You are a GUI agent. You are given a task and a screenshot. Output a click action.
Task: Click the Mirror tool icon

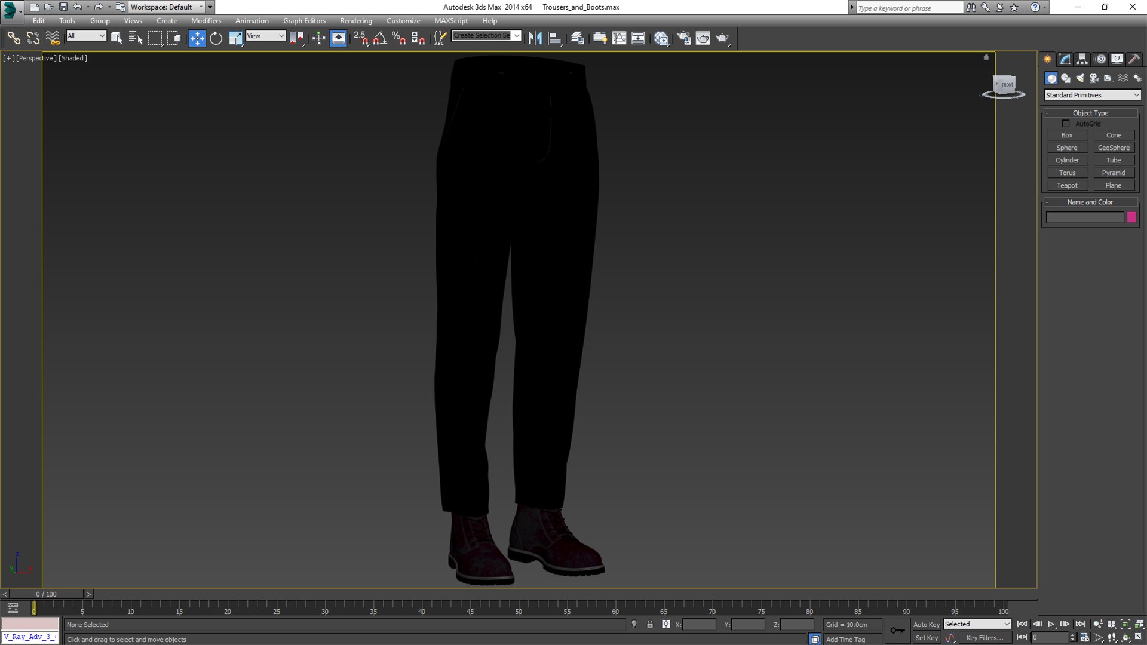click(x=535, y=38)
